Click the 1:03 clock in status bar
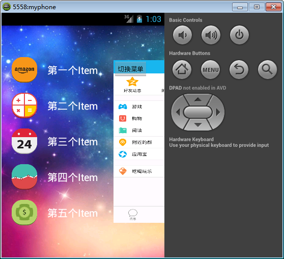This screenshot has height=259, width=284. (x=153, y=19)
